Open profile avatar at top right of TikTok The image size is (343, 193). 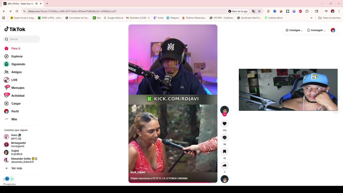click(x=333, y=30)
